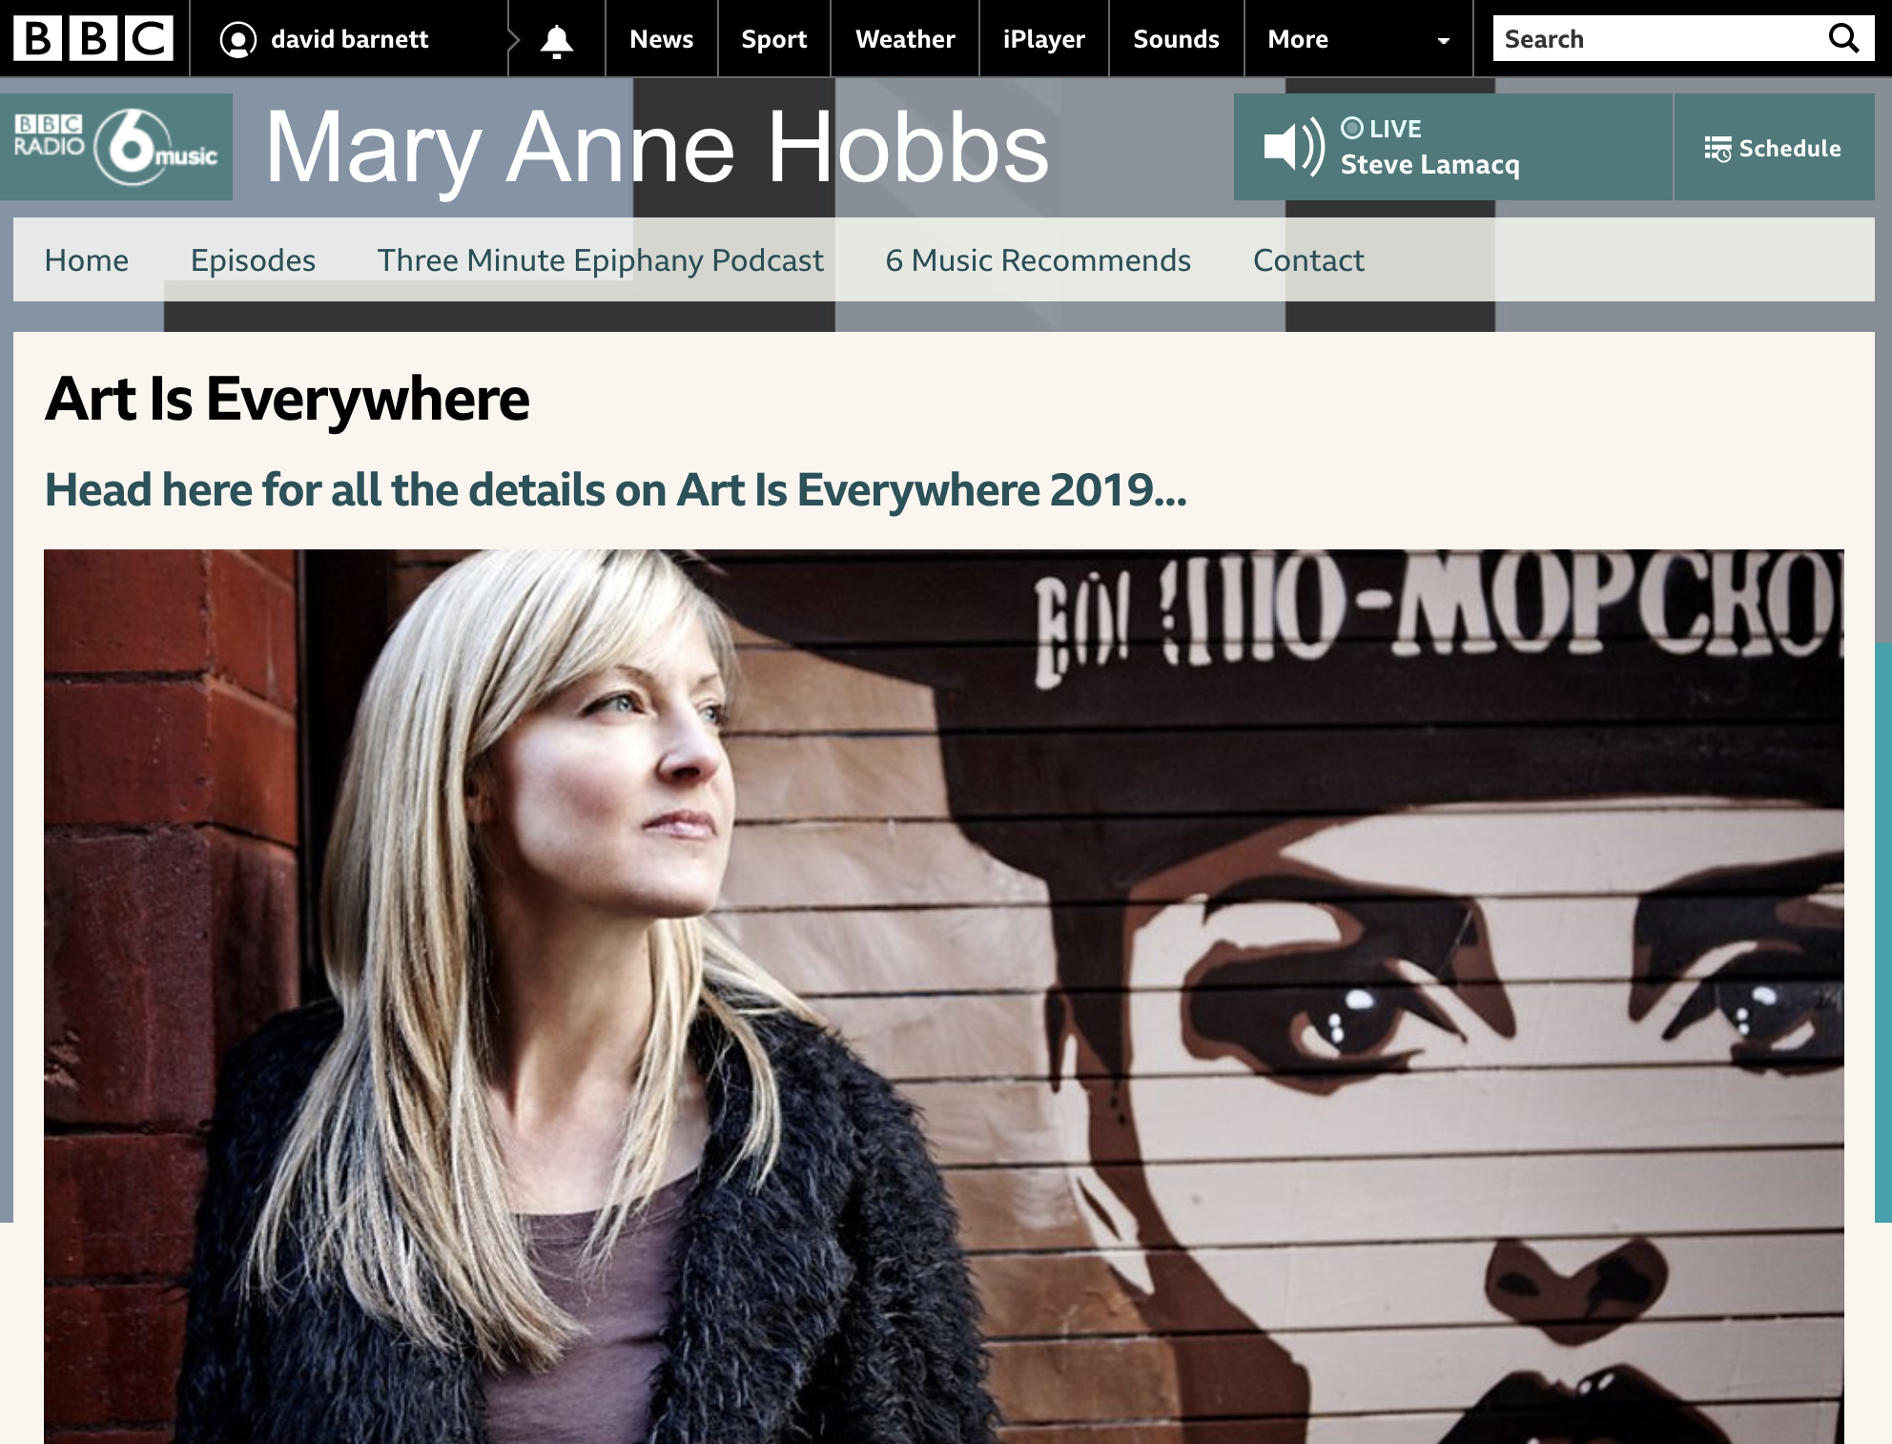Click the LIVE indicator circle
Viewport: 1892px width, 1444px height.
1351,128
